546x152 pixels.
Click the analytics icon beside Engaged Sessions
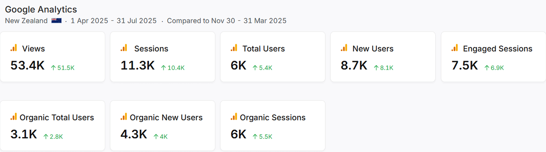[455, 48]
